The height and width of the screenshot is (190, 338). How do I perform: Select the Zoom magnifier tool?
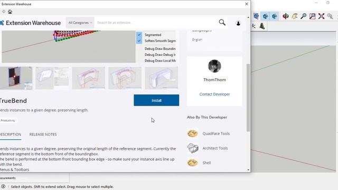pos(304,16)
